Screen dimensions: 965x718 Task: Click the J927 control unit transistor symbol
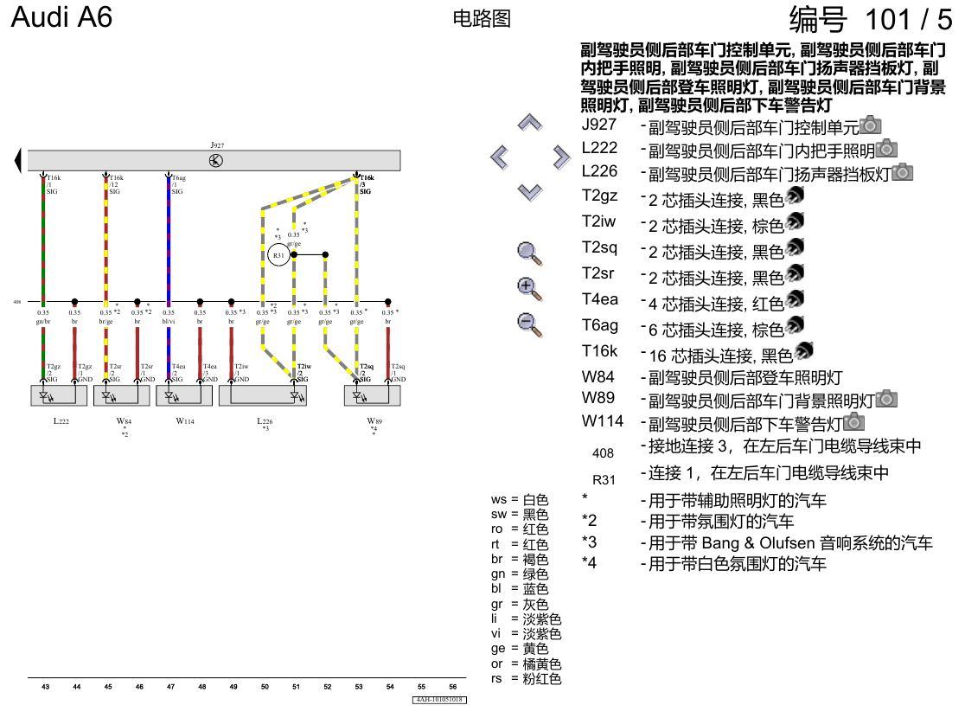[x=216, y=161]
